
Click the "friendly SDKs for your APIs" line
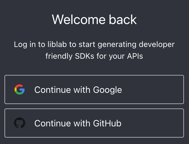[x=95, y=56]
